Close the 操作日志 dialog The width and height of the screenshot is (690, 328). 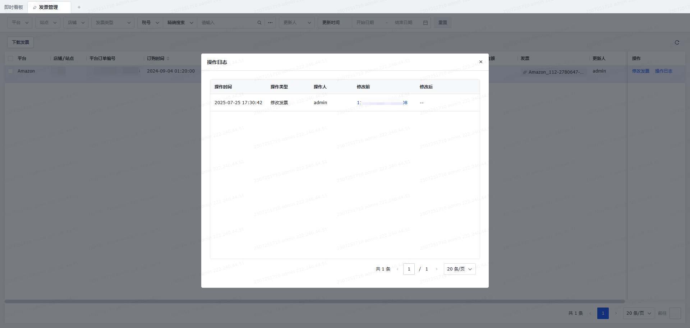pos(481,62)
